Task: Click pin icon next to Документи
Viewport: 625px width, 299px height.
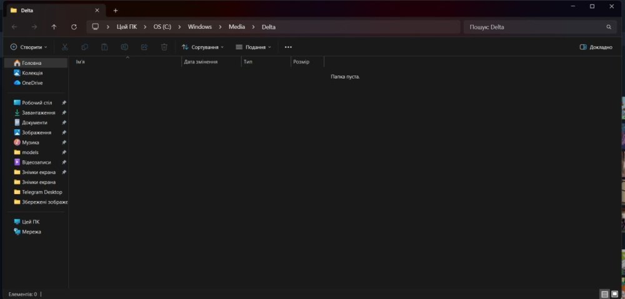Action: coord(64,122)
